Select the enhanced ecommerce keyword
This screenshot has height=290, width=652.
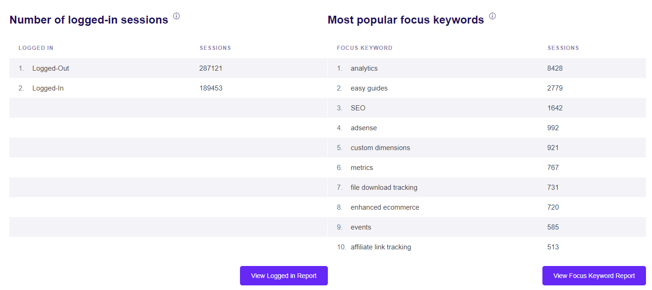click(385, 207)
